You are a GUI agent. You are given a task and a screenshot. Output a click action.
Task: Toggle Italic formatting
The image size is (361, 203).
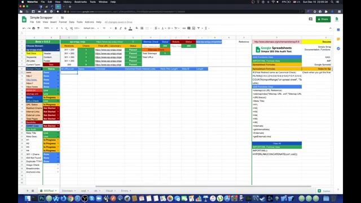coord(121,28)
